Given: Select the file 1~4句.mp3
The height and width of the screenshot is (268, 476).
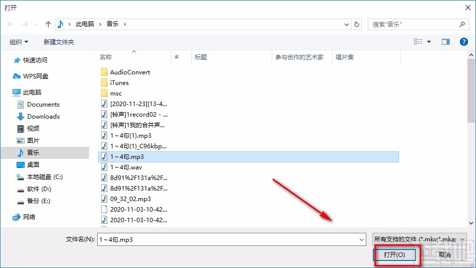Looking at the screenshot, I should 249,156.
